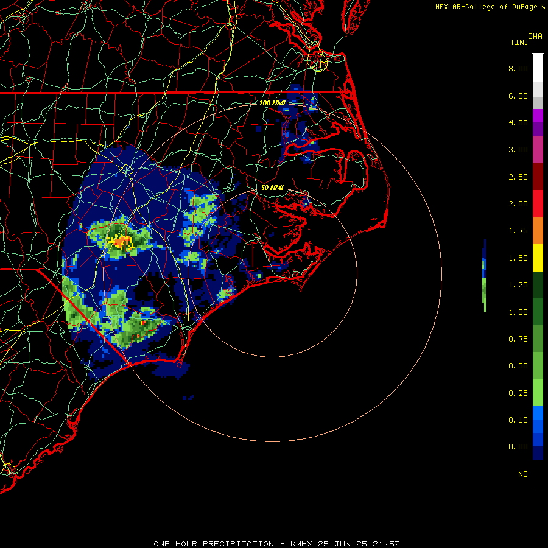
Task: Click the ND legend label
Action: pyautogui.click(x=523, y=474)
